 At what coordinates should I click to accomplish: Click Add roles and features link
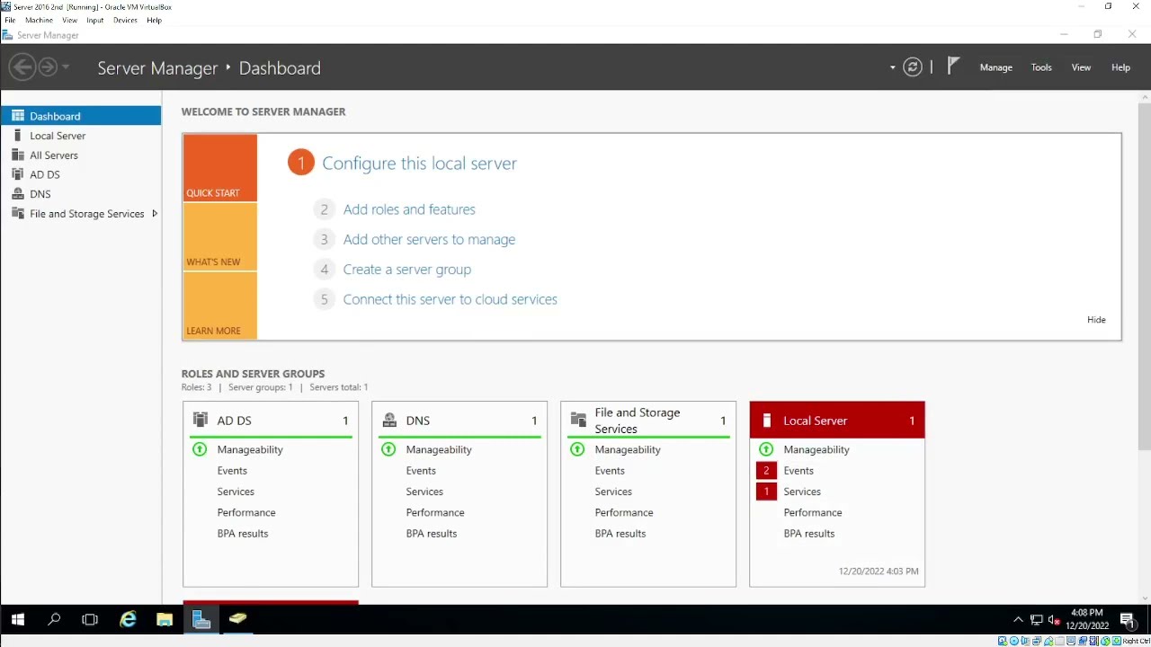(409, 209)
